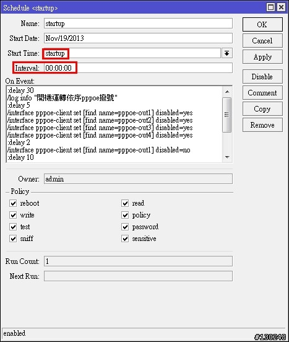The width and height of the screenshot is (289, 342).
Task: Click the pppoe-out4 disabled=yes line
Action: (x=100, y=135)
